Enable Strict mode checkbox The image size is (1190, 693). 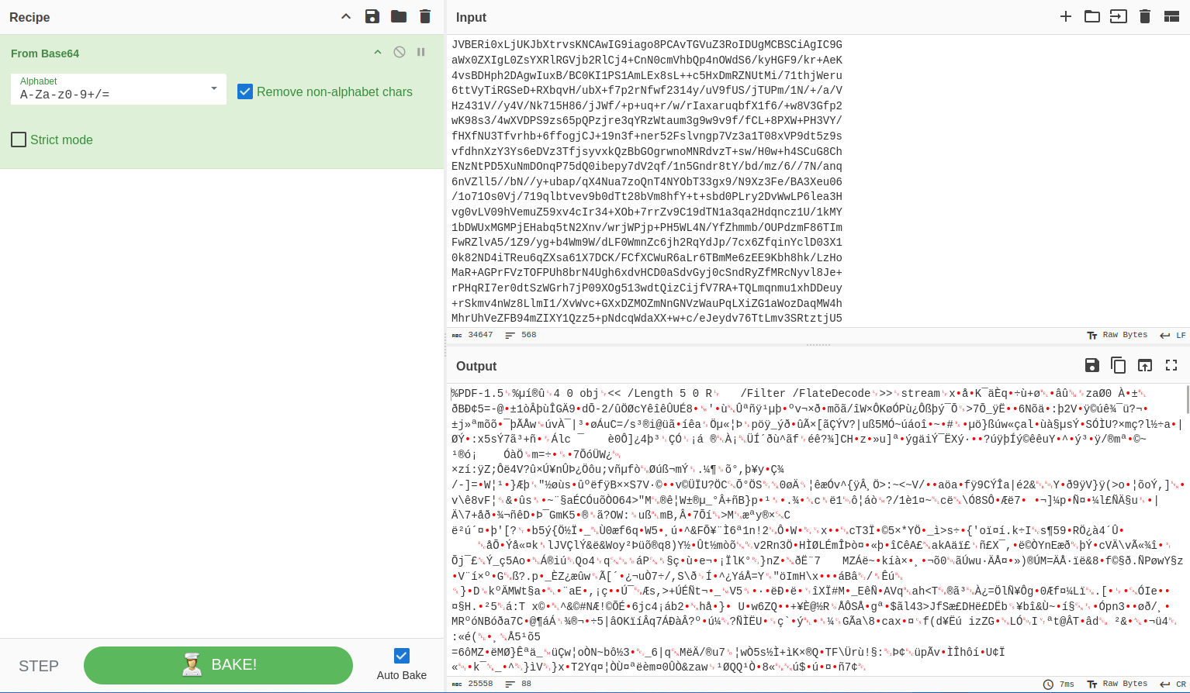[19, 140]
